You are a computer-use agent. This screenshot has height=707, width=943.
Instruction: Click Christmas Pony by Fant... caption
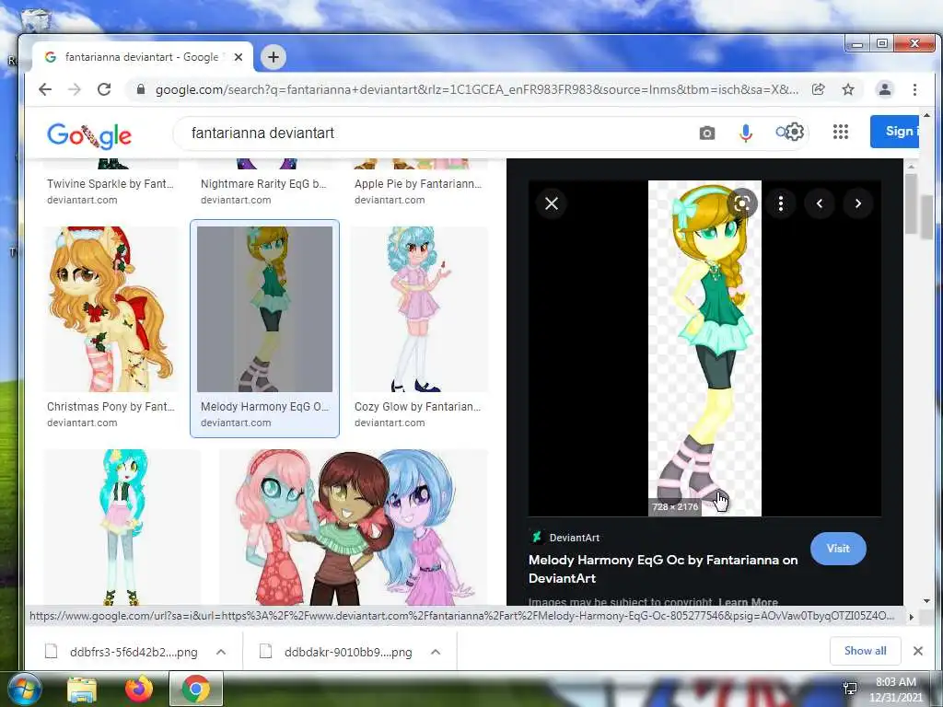111,406
